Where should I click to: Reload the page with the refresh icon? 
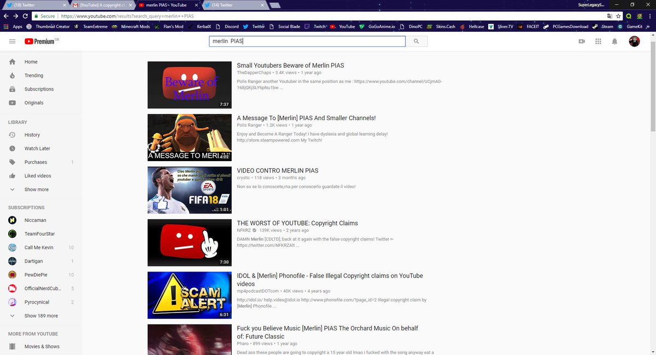click(x=25, y=16)
